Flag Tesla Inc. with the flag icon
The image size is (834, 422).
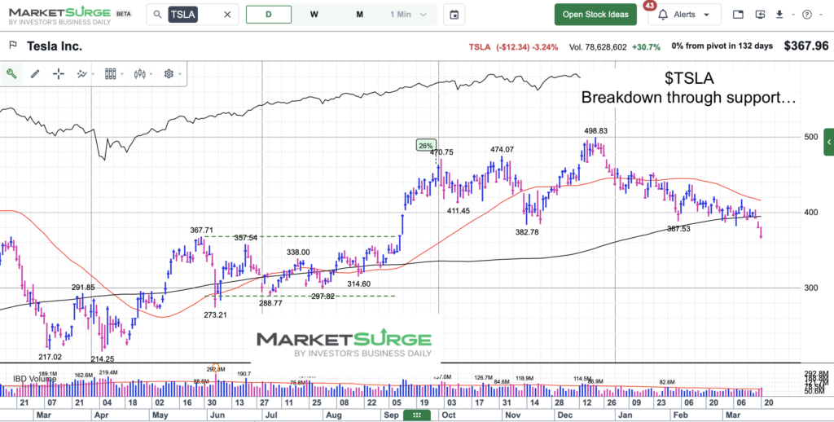click(12, 46)
